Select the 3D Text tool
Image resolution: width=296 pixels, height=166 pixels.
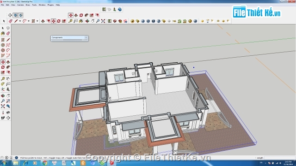8,89
